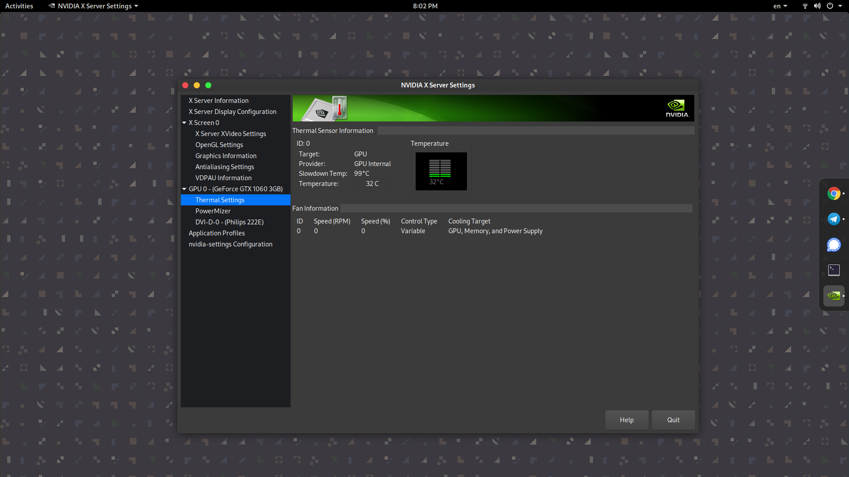This screenshot has height=477, width=849.
Task: Open Signal messenger from the dock
Action: pos(834,245)
